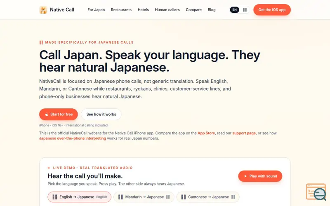Select the EN language toggle
Screen dimensions: 330x206
click(234, 9)
